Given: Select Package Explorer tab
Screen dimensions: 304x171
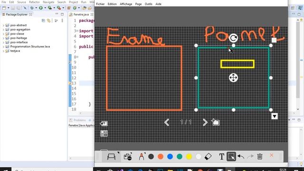Looking at the screenshot, I should point(17,15).
